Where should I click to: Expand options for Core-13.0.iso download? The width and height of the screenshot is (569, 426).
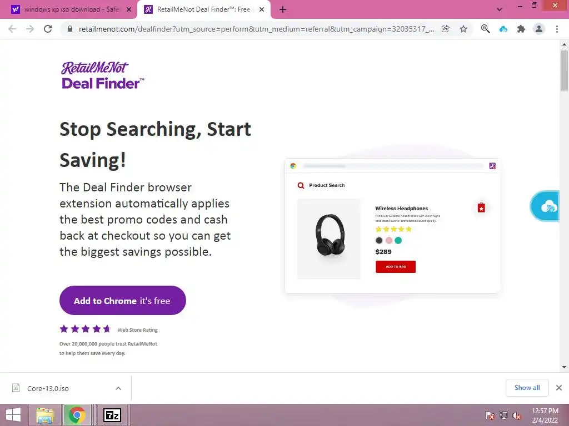pyautogui.click(x=118, y=388)
